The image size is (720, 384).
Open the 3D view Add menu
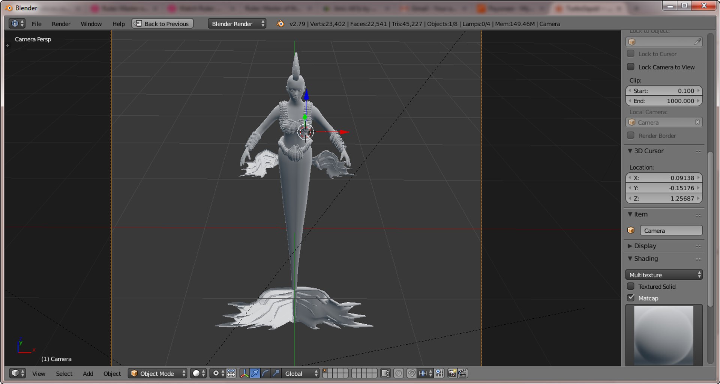click(x=88, y=373)
